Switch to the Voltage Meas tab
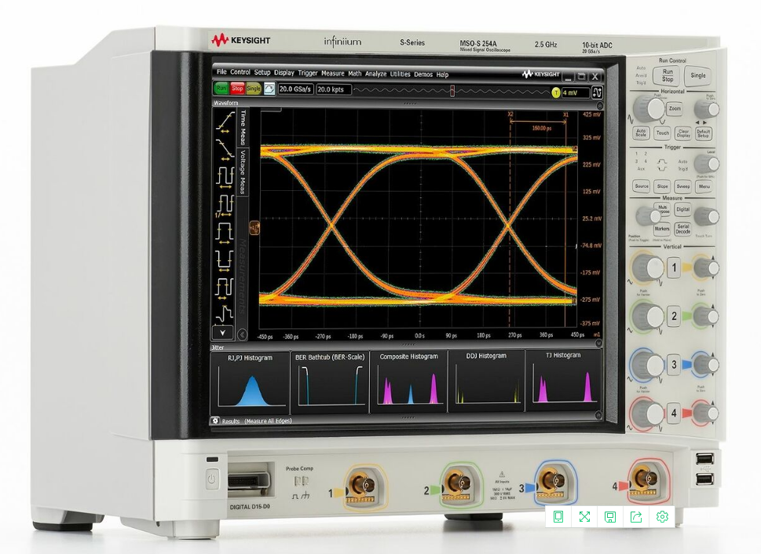Image resolution: width=761 pixels, height=554 pixels. [x=243, y=172]
